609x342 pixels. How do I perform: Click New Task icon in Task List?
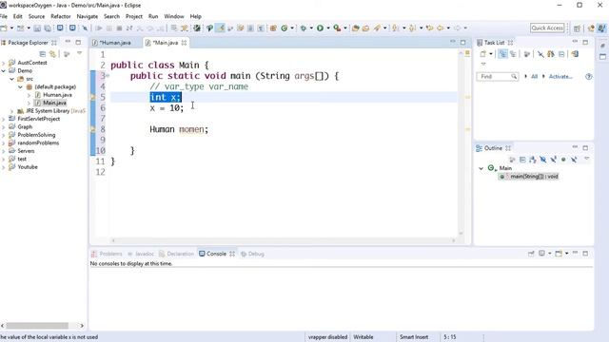pyautogui.click(x=482, y=54)
